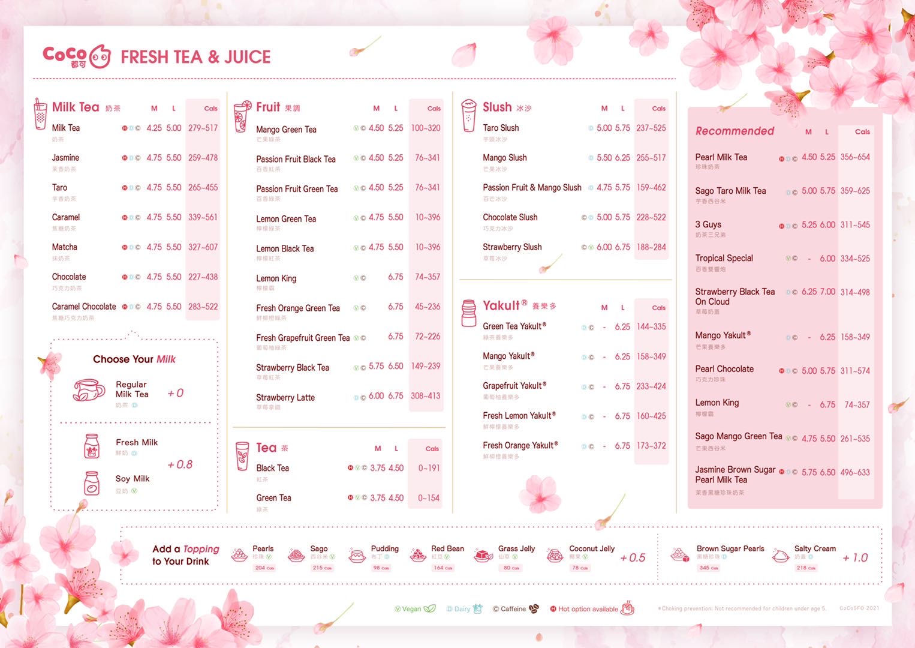Click the Yakult bottle icon
This screenshot has height=648, width=915.
[x=468, y=313]
